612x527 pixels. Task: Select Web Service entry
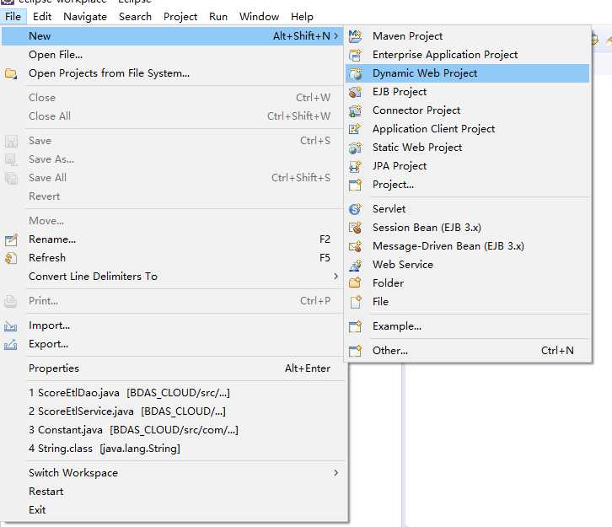click(468, 265)
